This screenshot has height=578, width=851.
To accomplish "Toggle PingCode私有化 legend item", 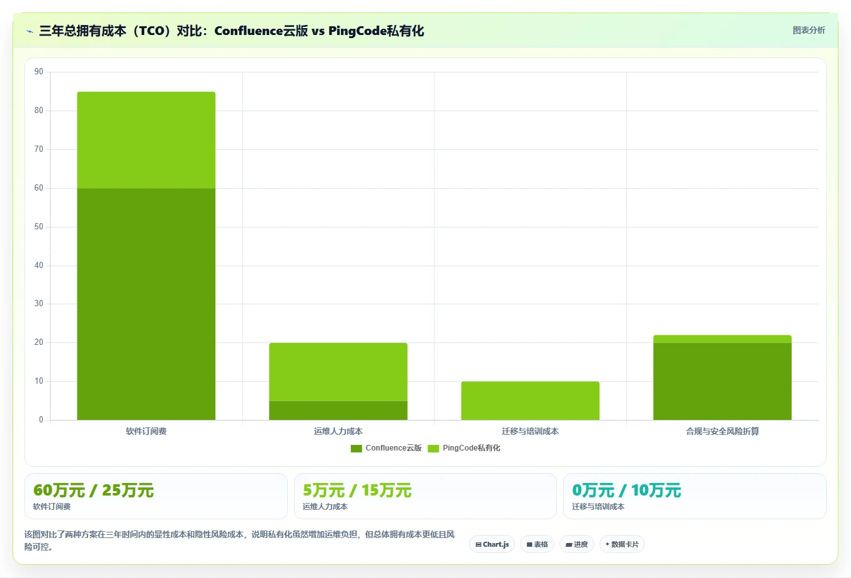I will click(x=464, y=448).
